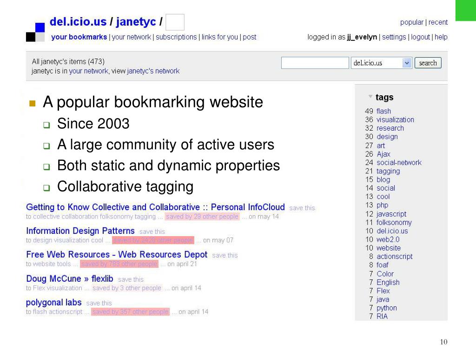Open polygonal labs bookmark
Viewport: 476px width, 357px height.
click(x=54, y=302)
